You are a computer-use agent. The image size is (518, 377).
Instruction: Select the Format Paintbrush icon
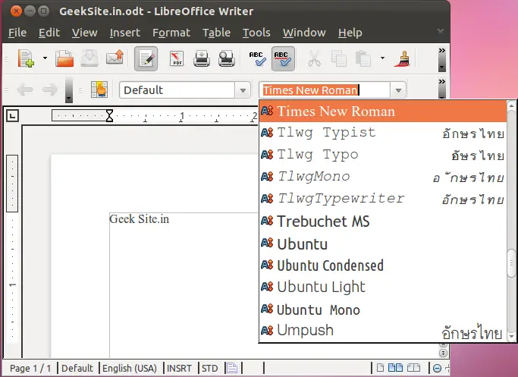[402, 59]
